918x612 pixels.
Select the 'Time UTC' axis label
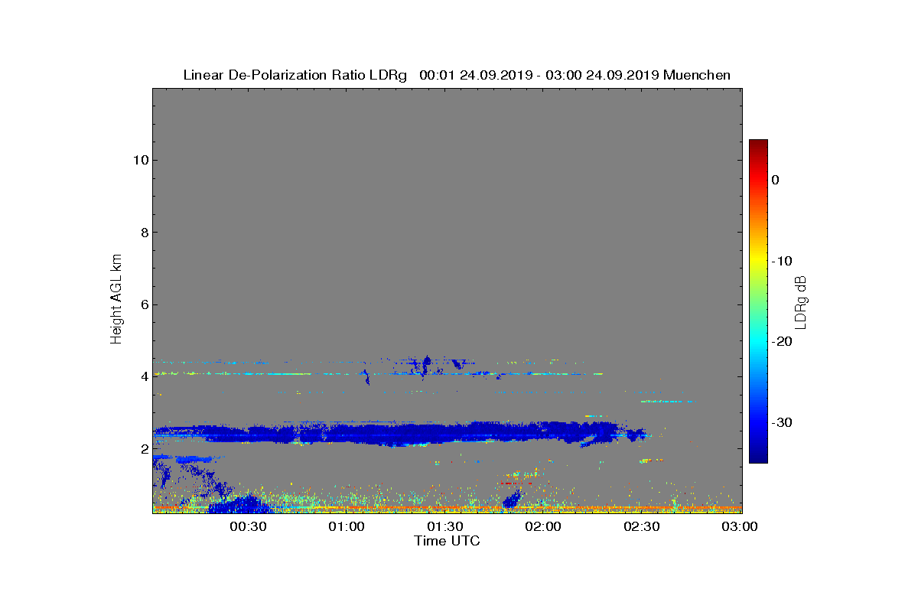coord(447,541)
